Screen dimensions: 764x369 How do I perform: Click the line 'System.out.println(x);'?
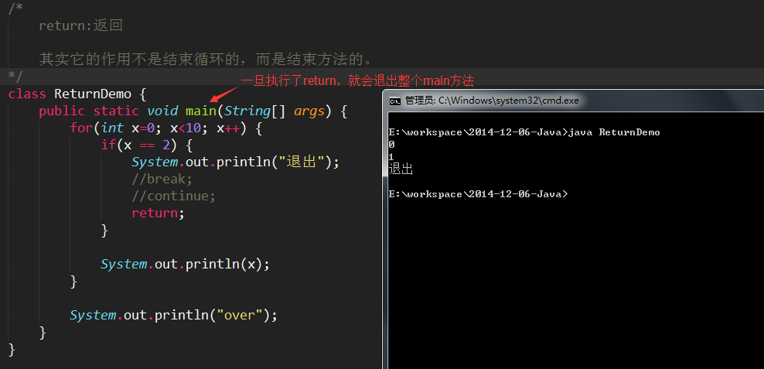click(185, 265)
